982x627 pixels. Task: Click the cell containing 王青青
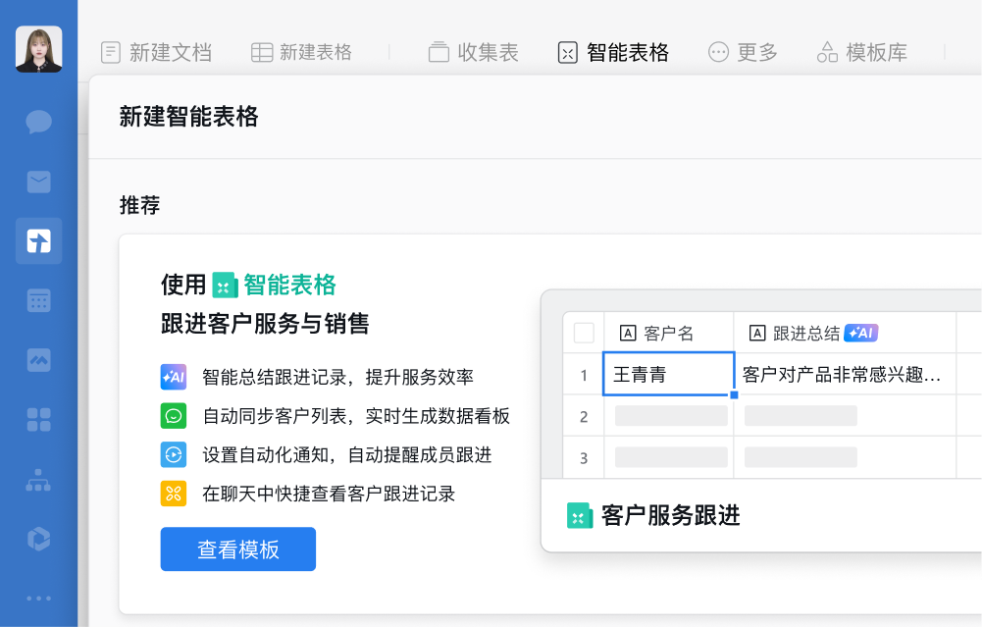point(668,373)
